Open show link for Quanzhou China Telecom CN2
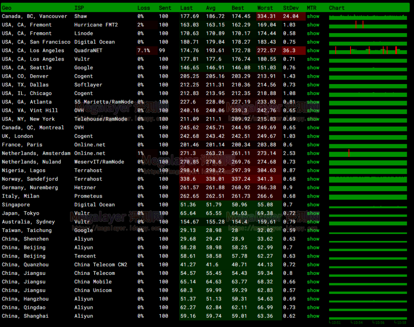The image size is (414, 327). (313, 265)
